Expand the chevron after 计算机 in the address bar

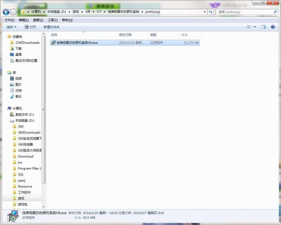pos(44,12)
